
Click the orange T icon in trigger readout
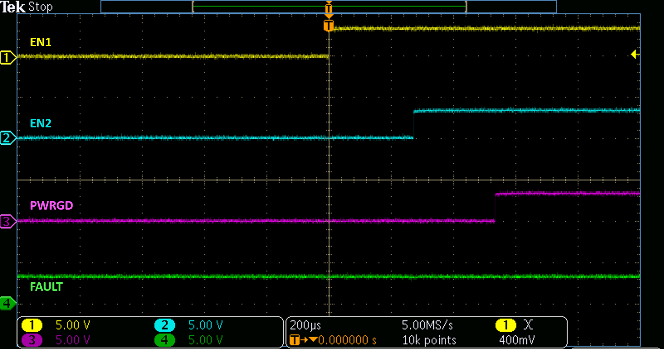(294, 340)
